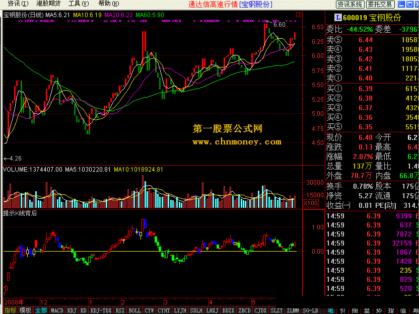Select the RSI indicator tab

pos(119,310)
